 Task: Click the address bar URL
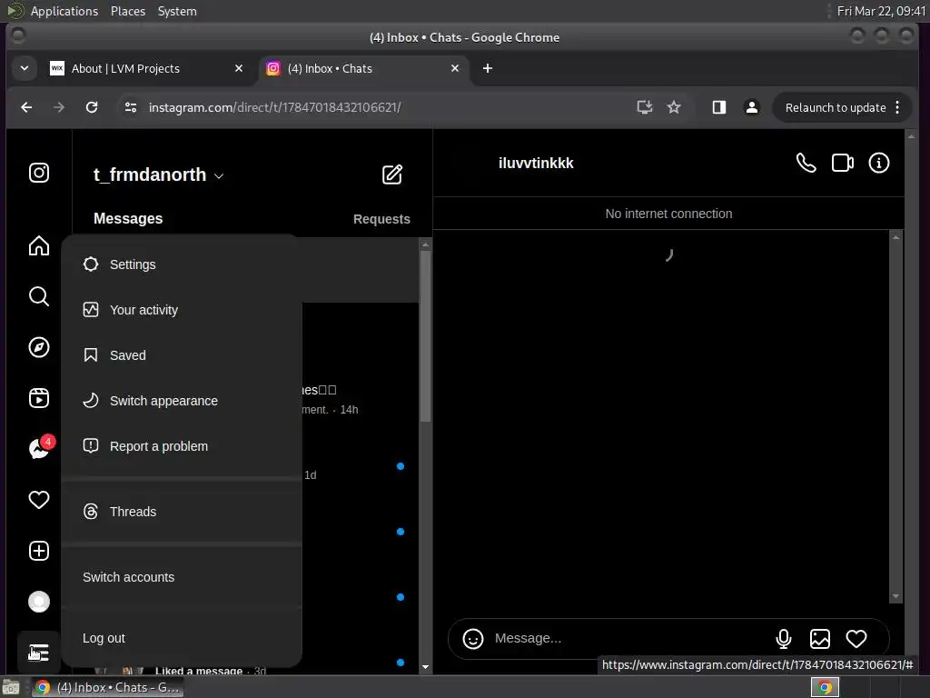274,107
